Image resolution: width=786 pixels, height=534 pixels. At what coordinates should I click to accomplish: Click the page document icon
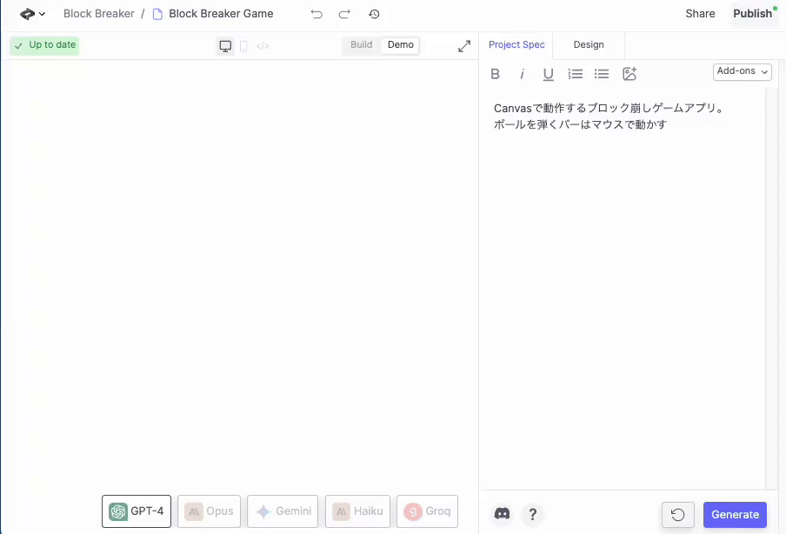(x=157, y=14)
